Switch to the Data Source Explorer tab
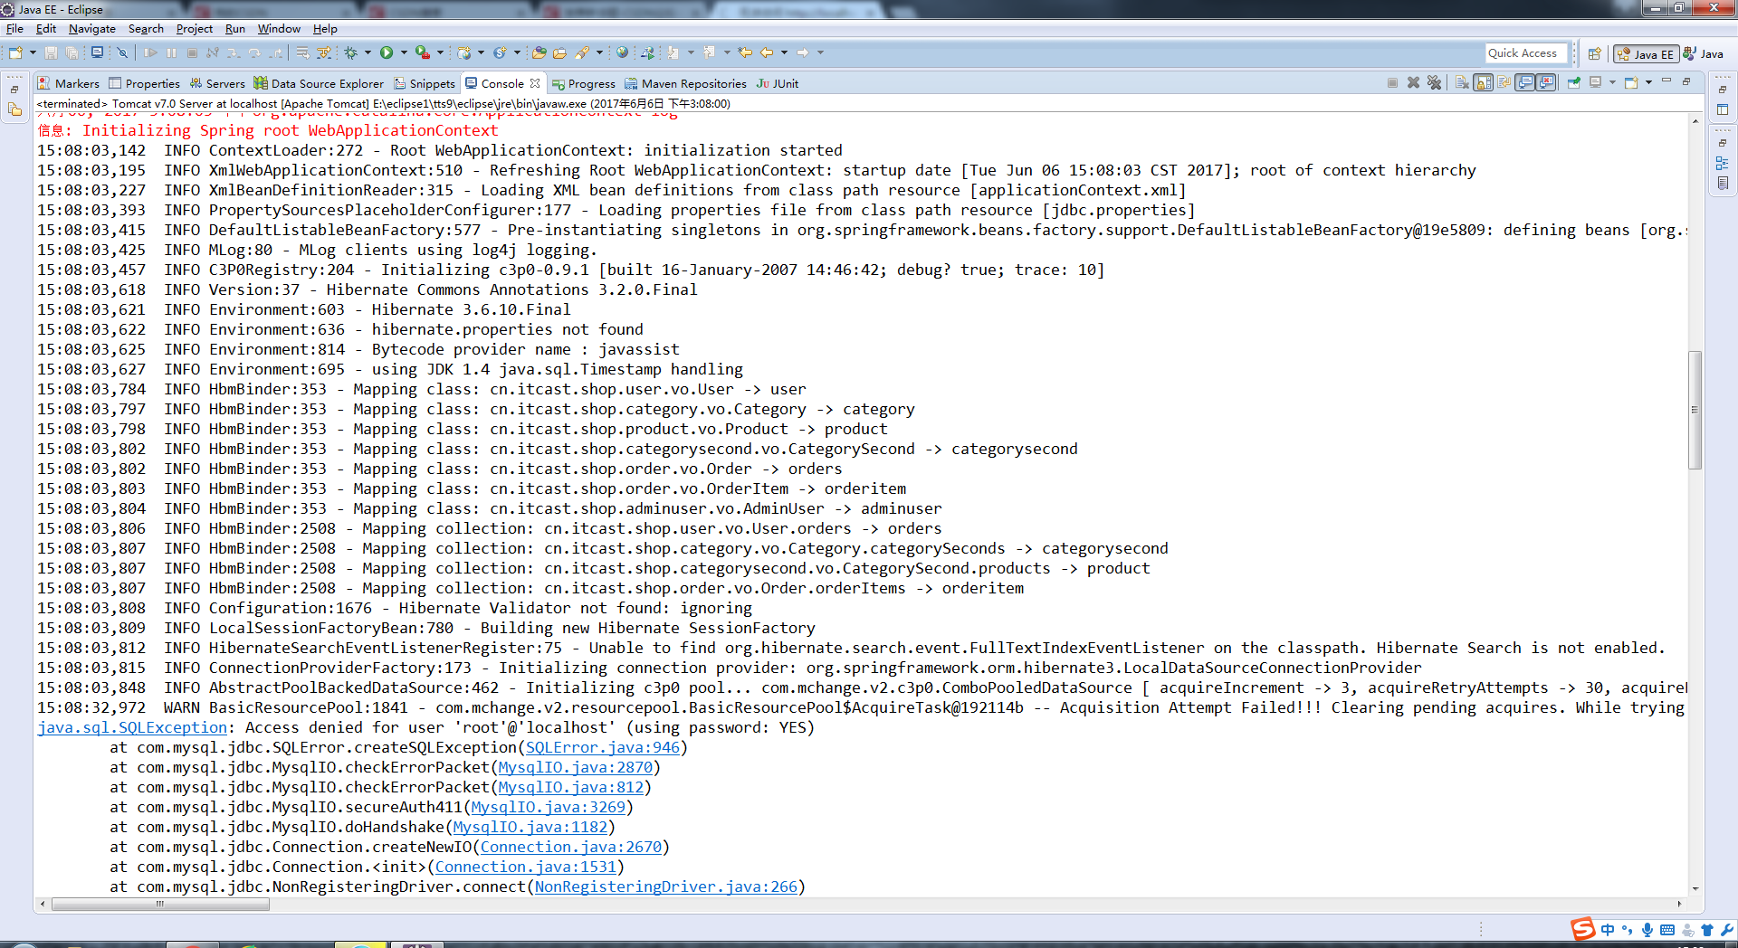This screenshot has width=1738, height=948. tap(320, 83)
